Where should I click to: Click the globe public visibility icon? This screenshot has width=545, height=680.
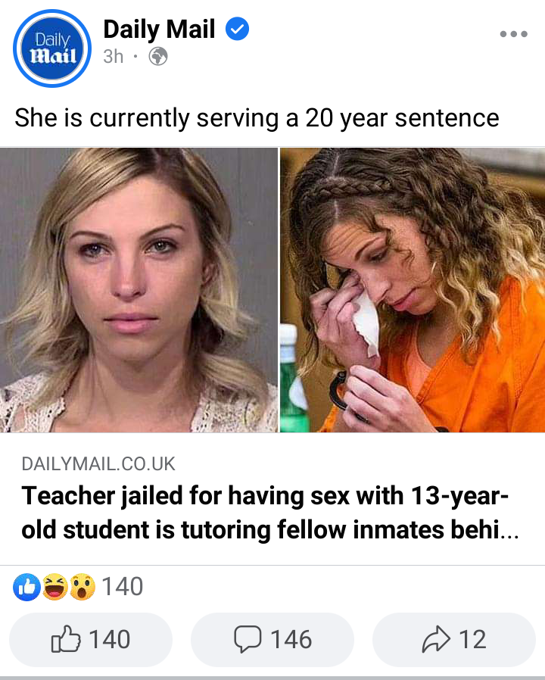pos(158,56)
